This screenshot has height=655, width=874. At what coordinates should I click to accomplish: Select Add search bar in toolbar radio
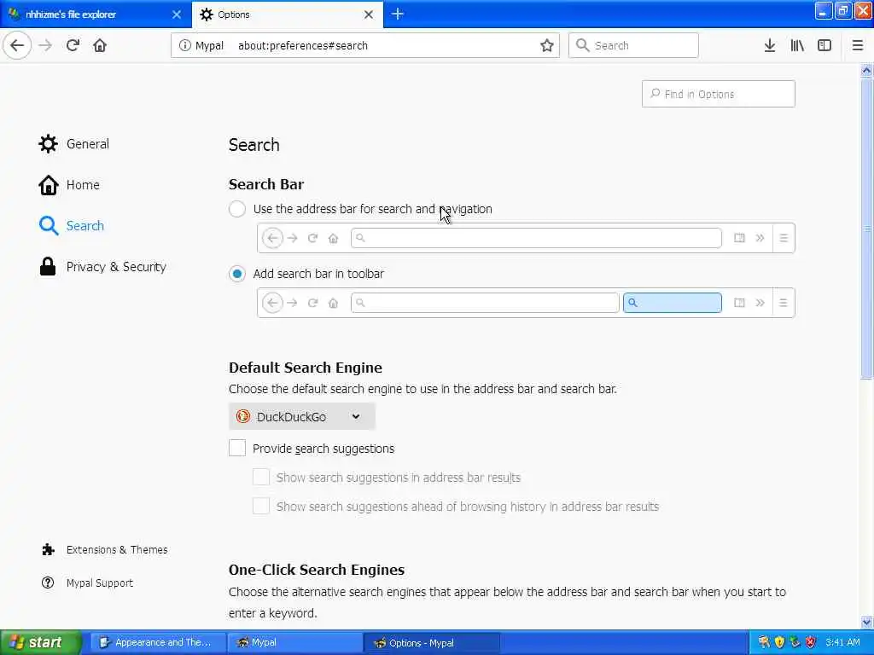(x=237, y=274)
